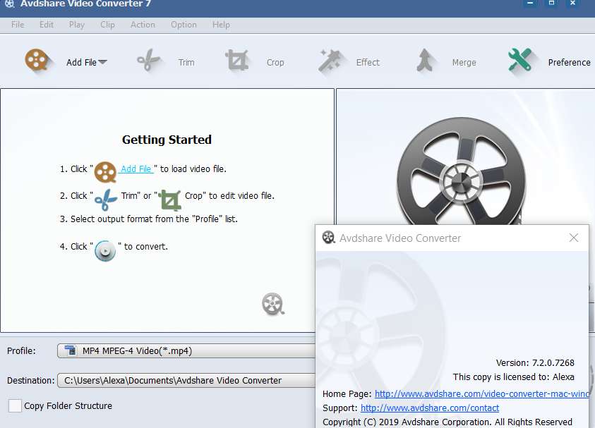Click the film reel icon in Getting Started step 1
Screen dimensions: 595x428
(105, 172)
